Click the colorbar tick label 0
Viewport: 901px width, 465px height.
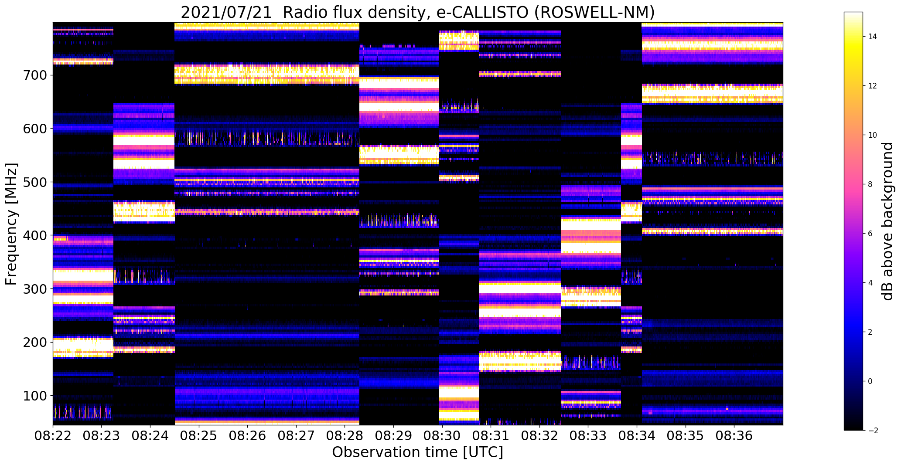(870, 381)
